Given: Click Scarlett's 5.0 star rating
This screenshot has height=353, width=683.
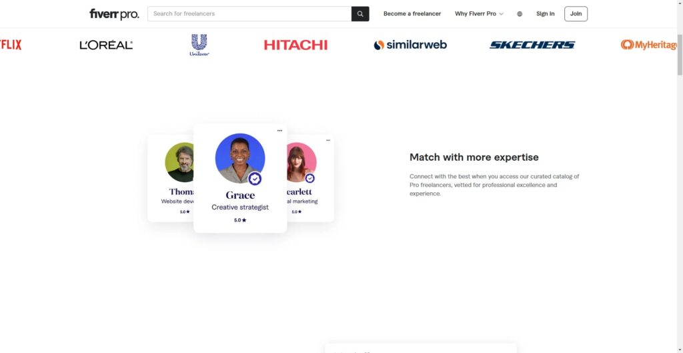Looking at the screenshot, I should [x=296, y=212].
